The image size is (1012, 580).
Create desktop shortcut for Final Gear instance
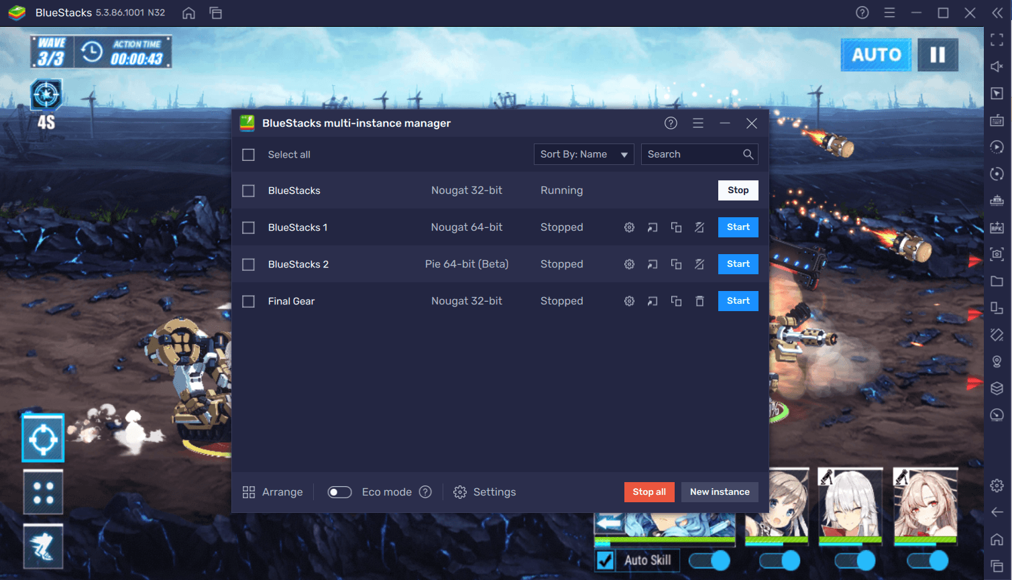653,301
